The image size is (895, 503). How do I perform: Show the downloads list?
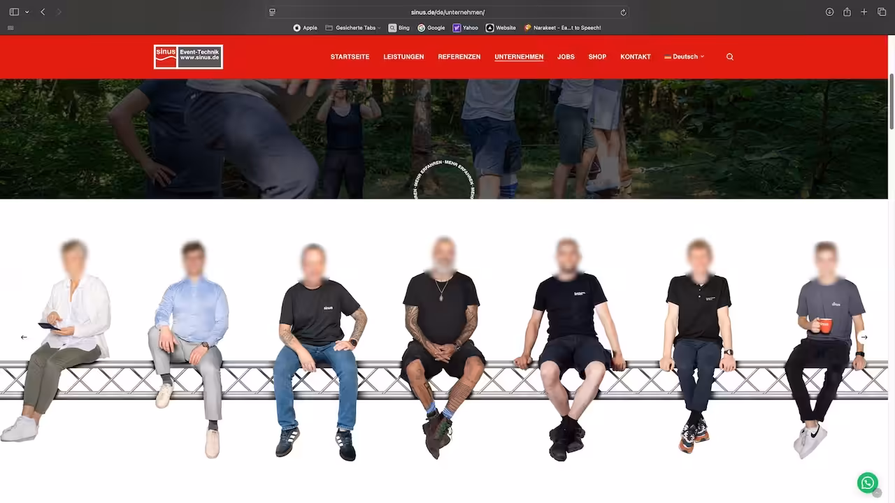pos(829,12)
